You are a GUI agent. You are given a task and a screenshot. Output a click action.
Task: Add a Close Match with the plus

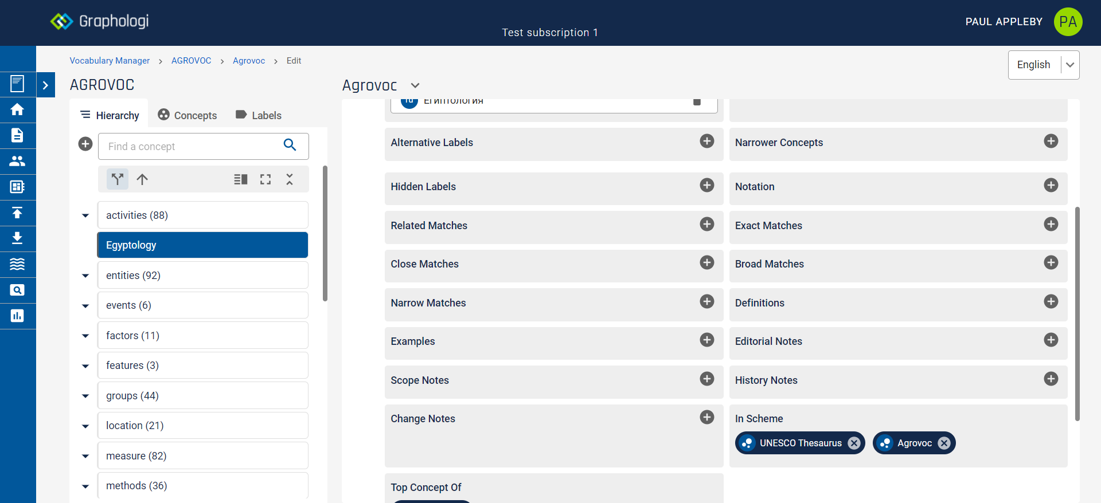tap(707, 262)
